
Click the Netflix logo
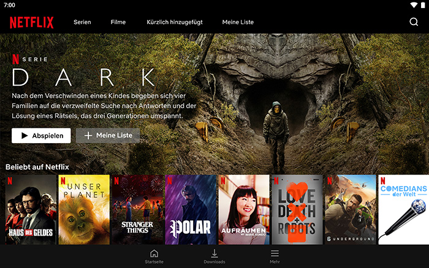point(31,23)
